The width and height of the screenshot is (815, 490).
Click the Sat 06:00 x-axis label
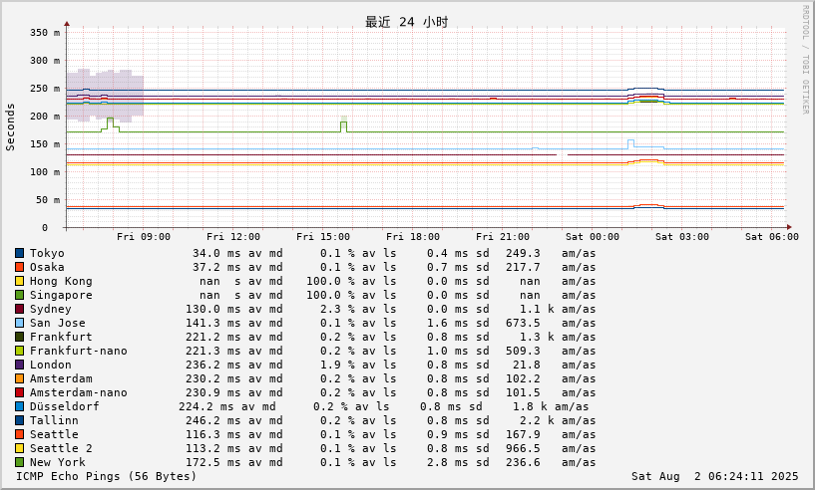click(x=772, y=237)
